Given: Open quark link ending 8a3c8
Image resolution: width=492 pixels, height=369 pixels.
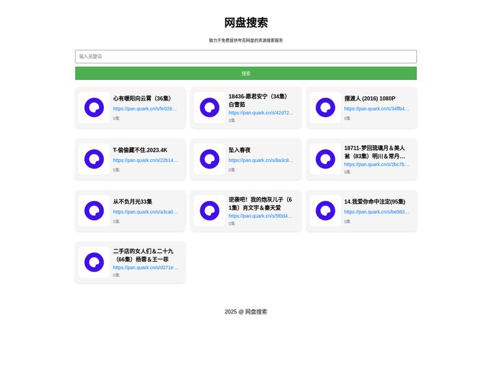Looking at the screenshot, I should pyautogui.click(x=261, y=160).
